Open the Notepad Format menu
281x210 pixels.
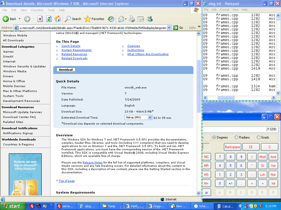click(x=224, y=10)
